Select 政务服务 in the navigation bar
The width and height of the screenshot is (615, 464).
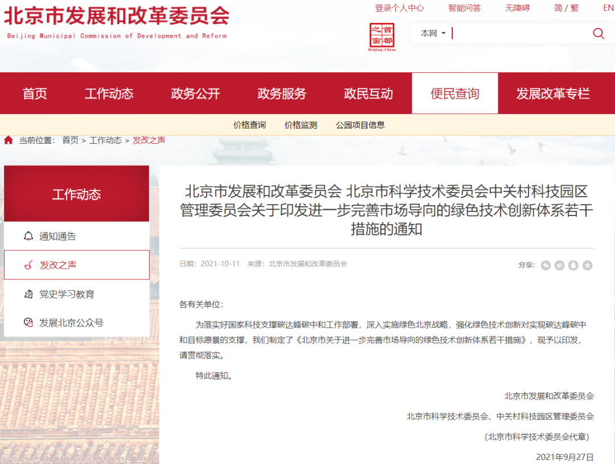click(282, 93)
